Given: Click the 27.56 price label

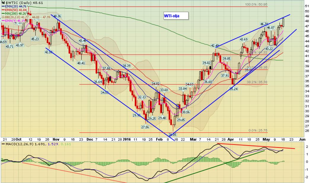Looking at the screenshot, I should coord(145,127).
